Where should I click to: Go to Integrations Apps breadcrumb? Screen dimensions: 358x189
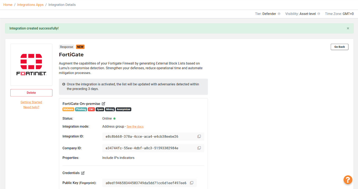pos(30,5)
